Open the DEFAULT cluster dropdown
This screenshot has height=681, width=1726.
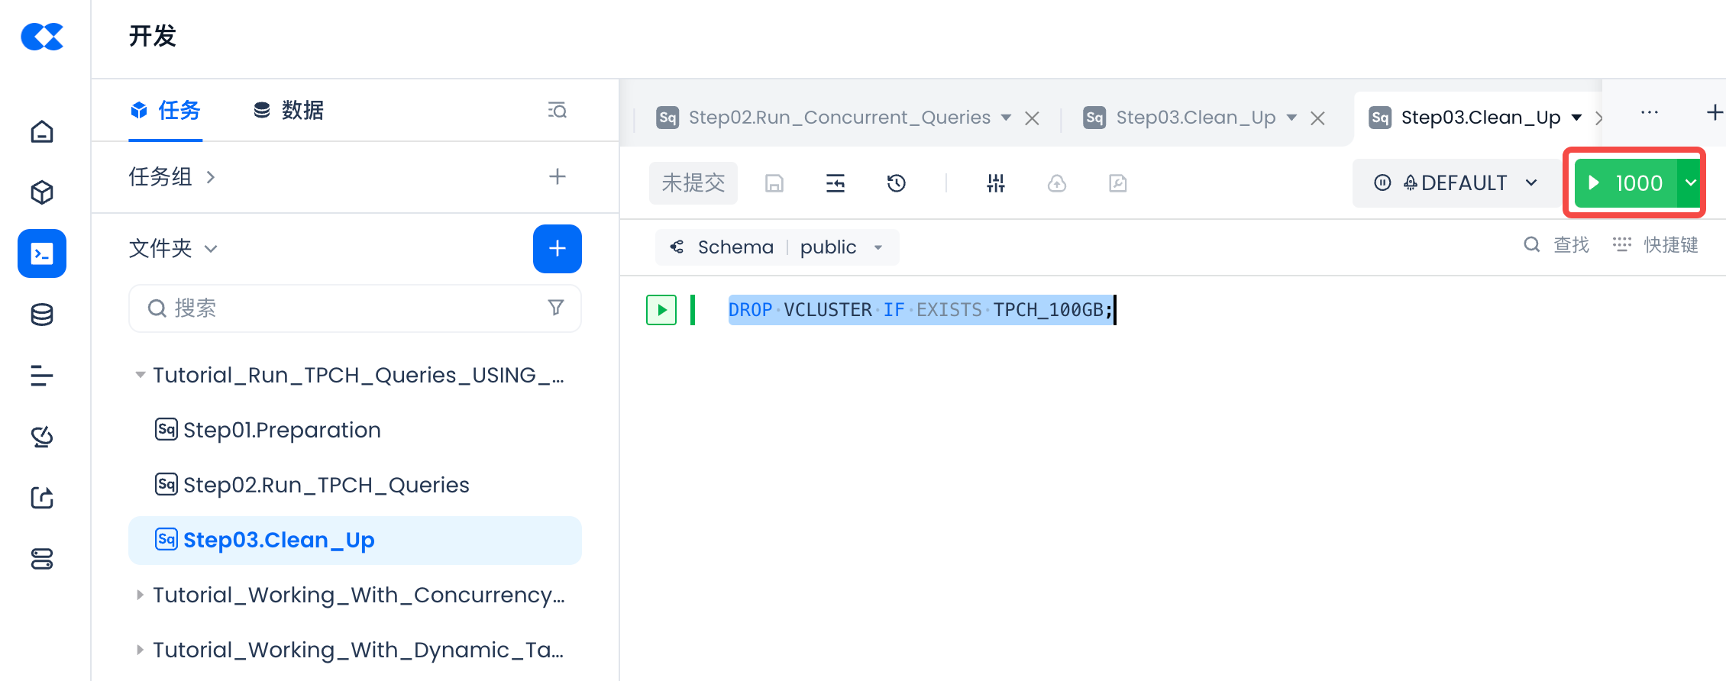point(1456,183)
